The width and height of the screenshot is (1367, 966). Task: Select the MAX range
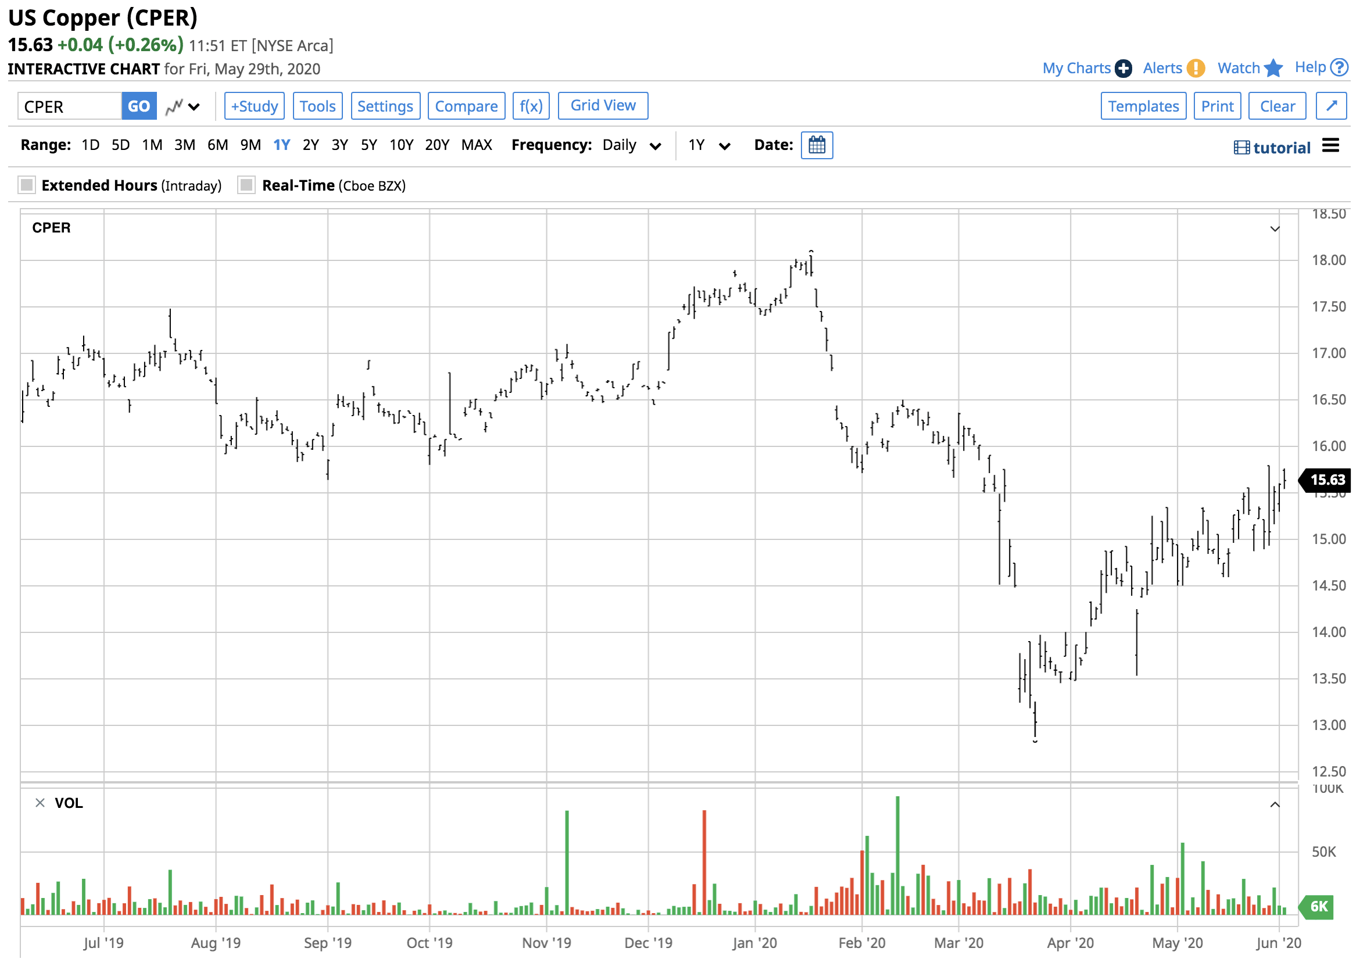478,145
